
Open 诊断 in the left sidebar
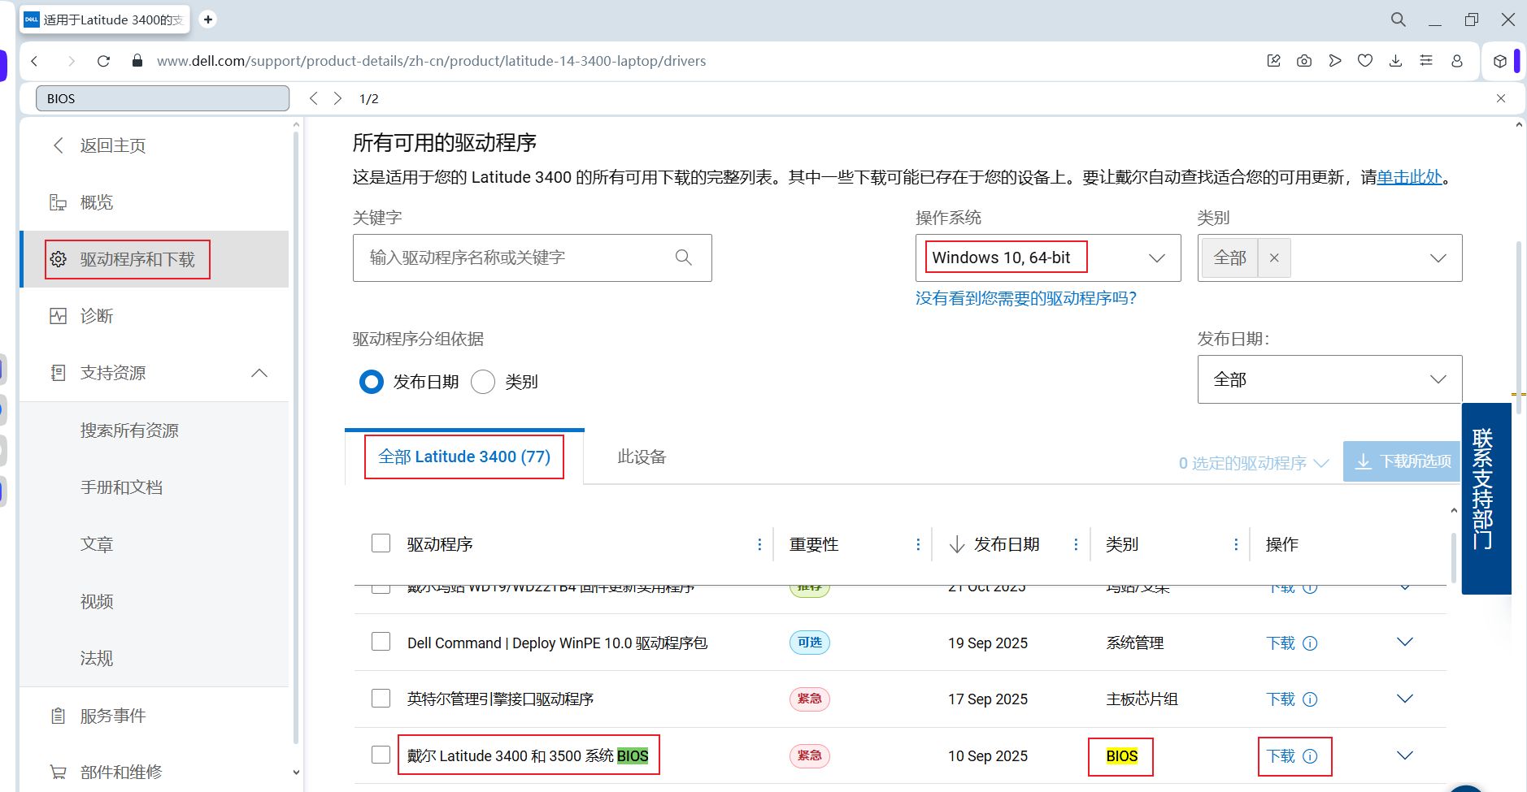(97, 316)
